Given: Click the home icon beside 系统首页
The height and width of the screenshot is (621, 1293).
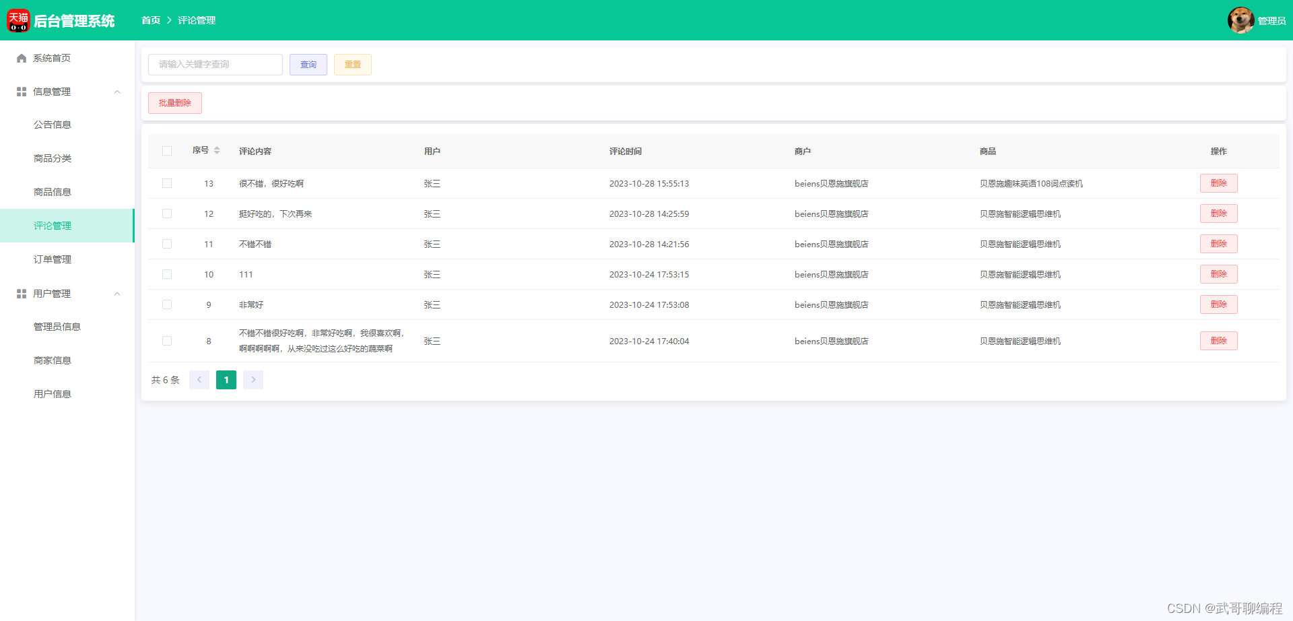Looking at the screenshot, I should pyautogui.click(x=20, y=58).
